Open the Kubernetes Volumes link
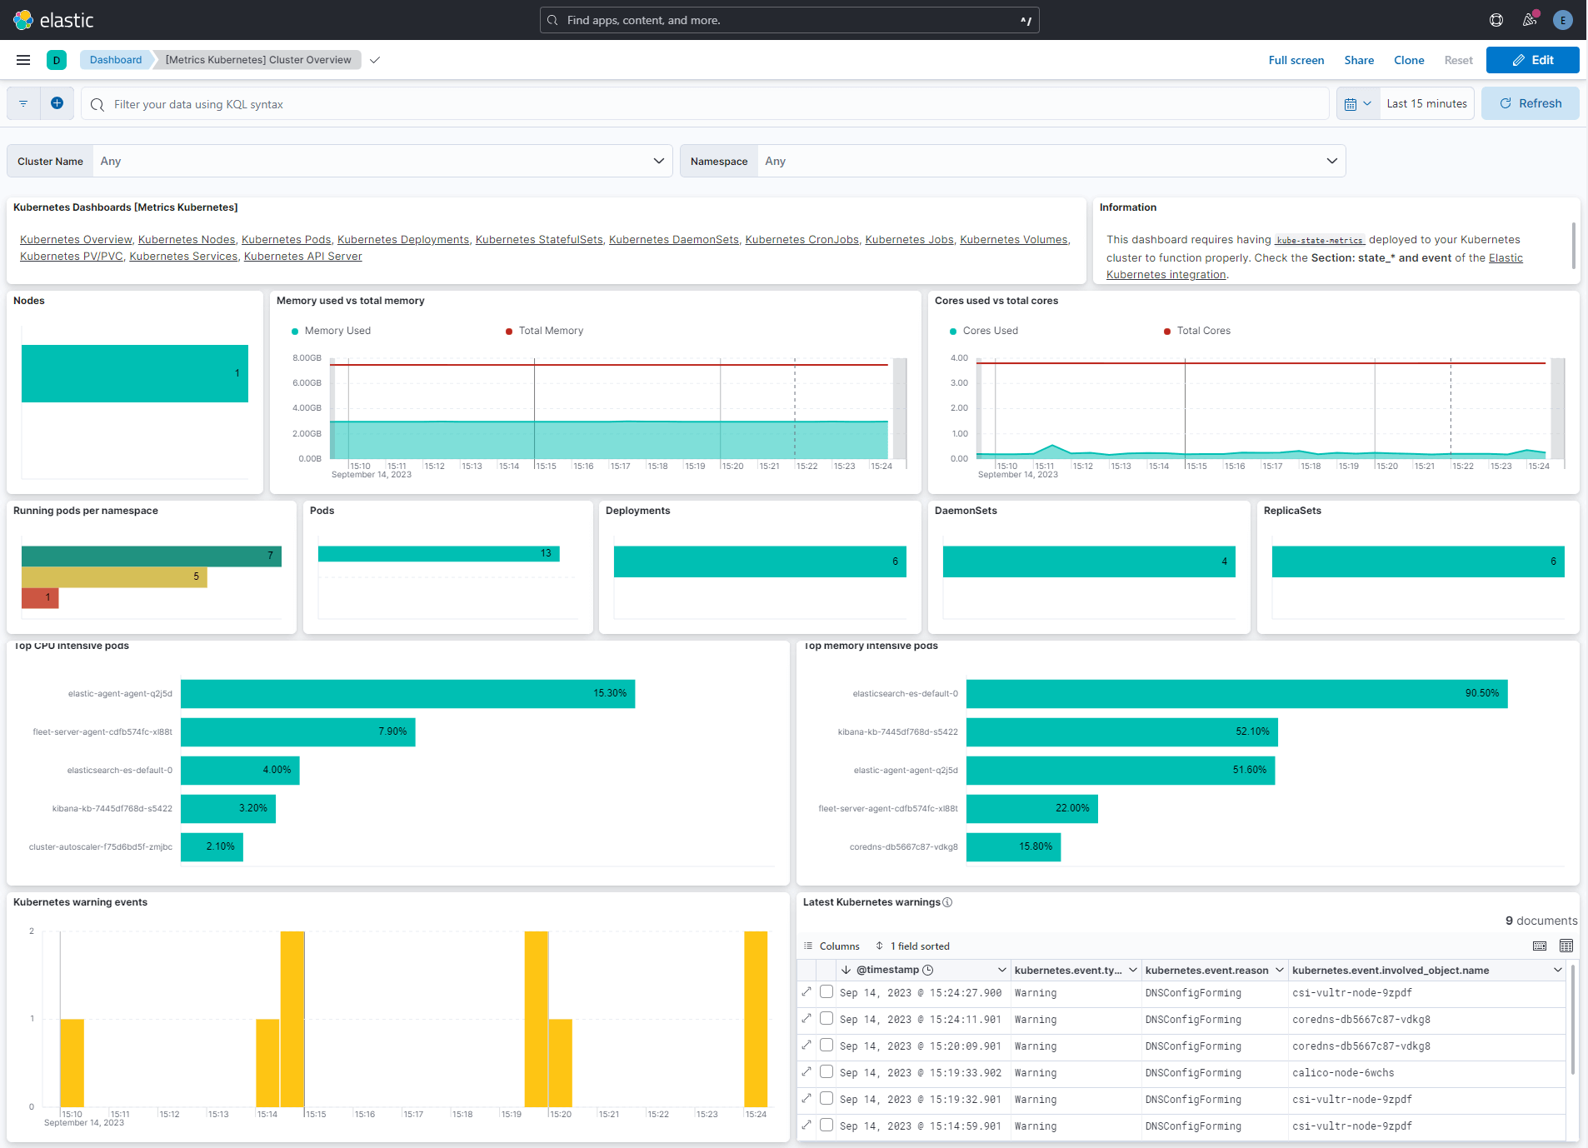Image resolution: width=1588 pixels, height=1148 pixels. [1013, 240]
